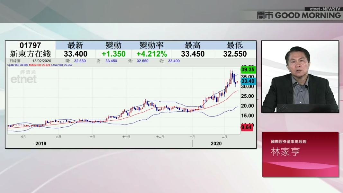Click the Lower BB 20.357 reading
The width and height of the screenshot is (343, 193).
62,65
